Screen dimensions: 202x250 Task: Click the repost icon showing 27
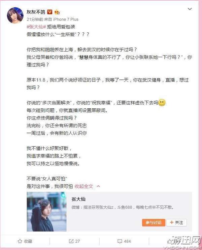[x=71, y=241]
